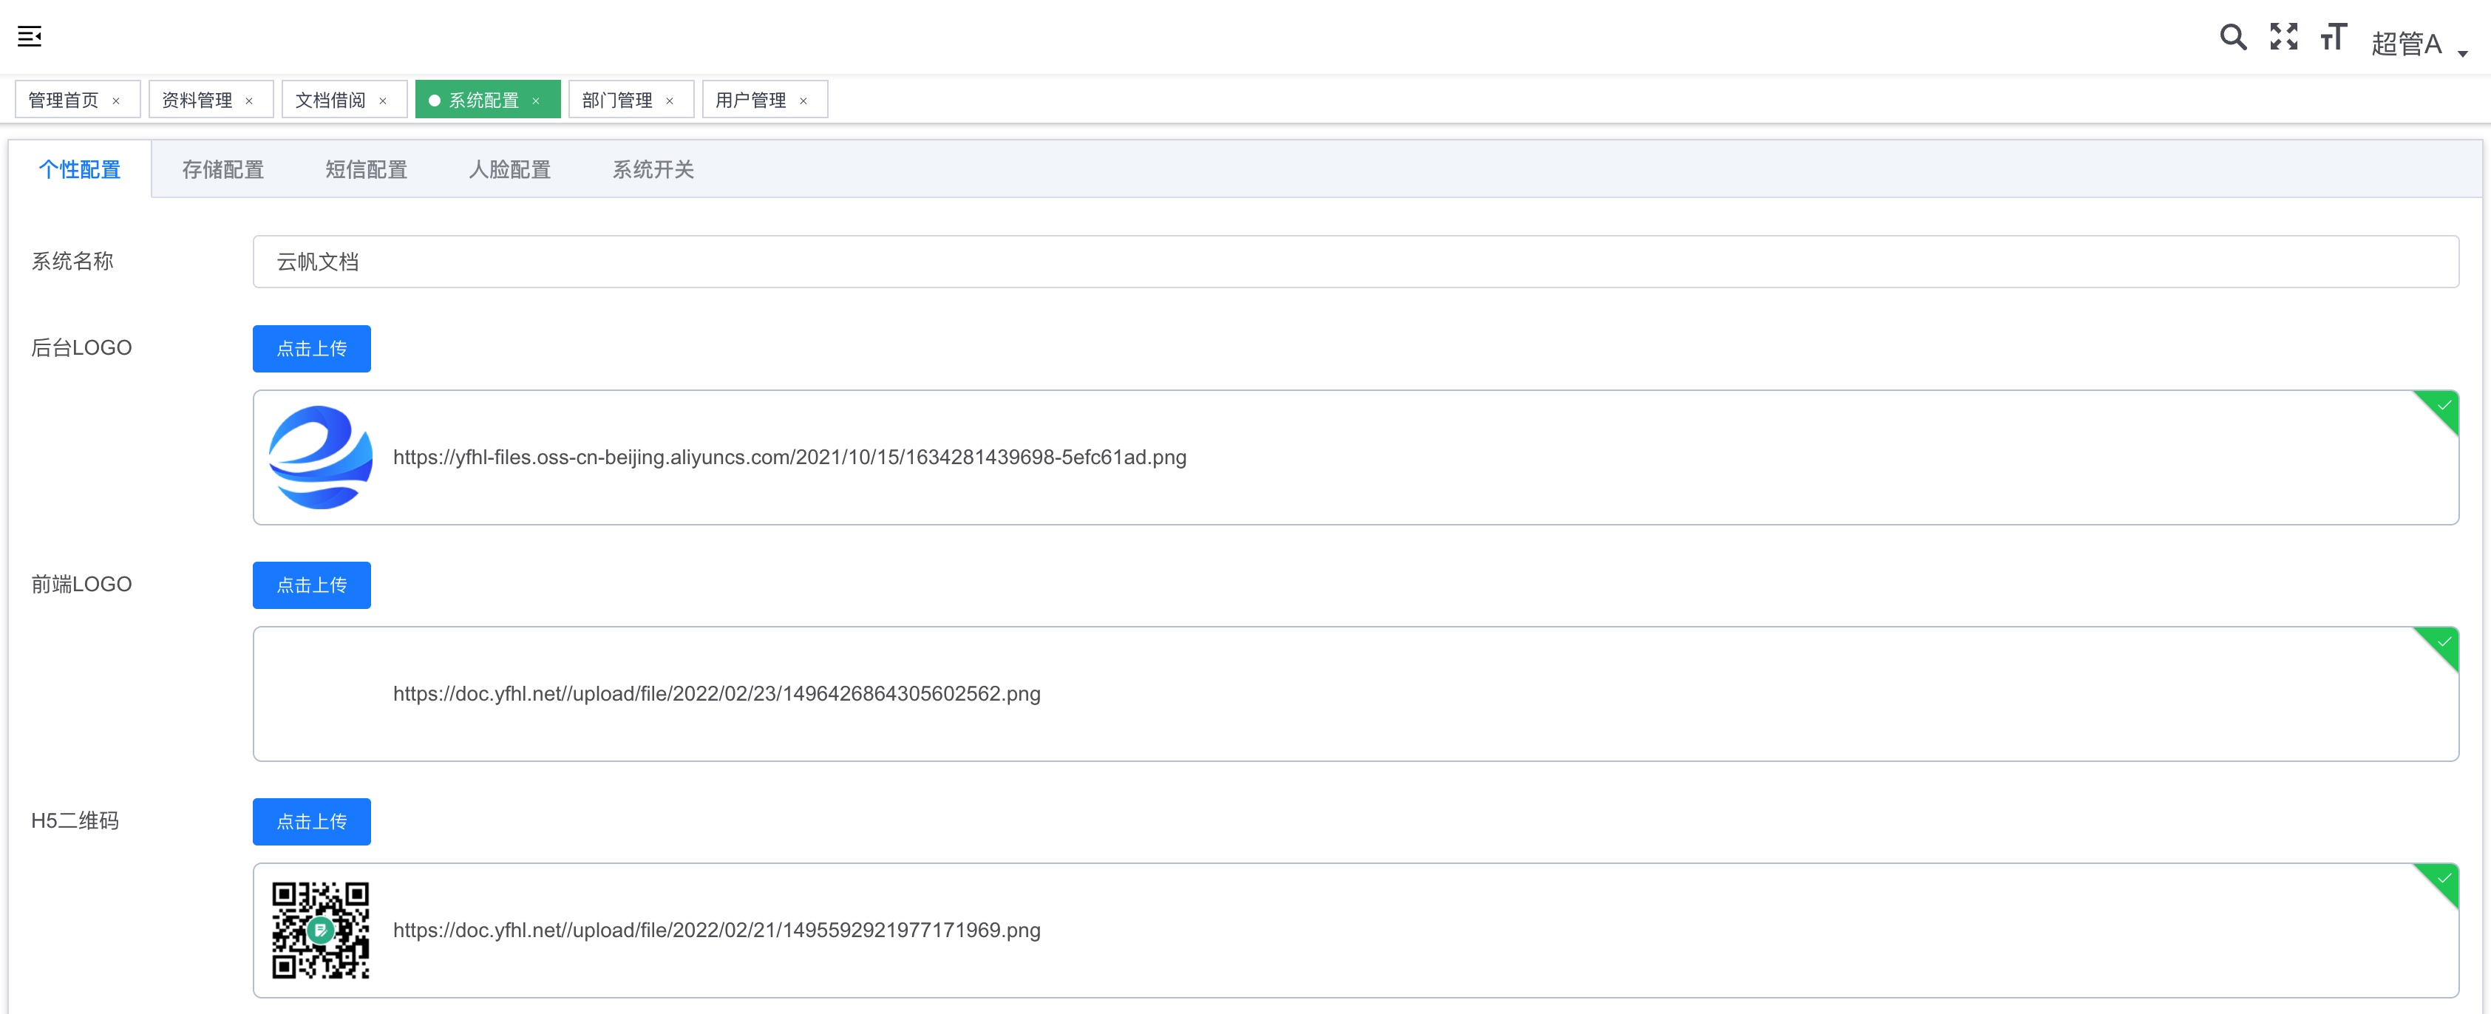Open the 短信配置 settings tab
Image resolution: width=2491 pixels, height=1014 pixels.
[367, 169]
